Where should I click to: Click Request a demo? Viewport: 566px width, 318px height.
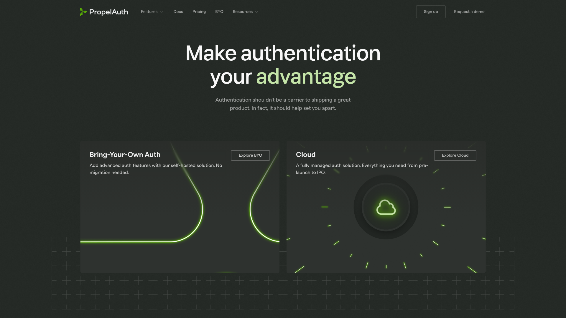coord(469,11)
